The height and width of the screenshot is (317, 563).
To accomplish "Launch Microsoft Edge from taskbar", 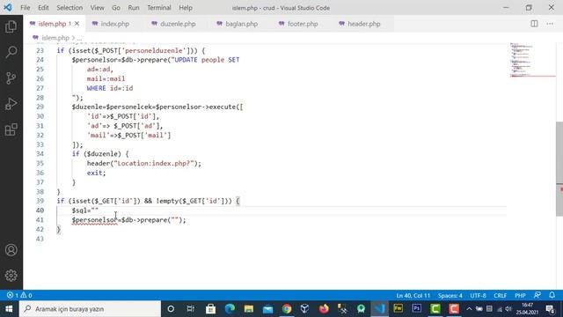I will click(230, 309).
